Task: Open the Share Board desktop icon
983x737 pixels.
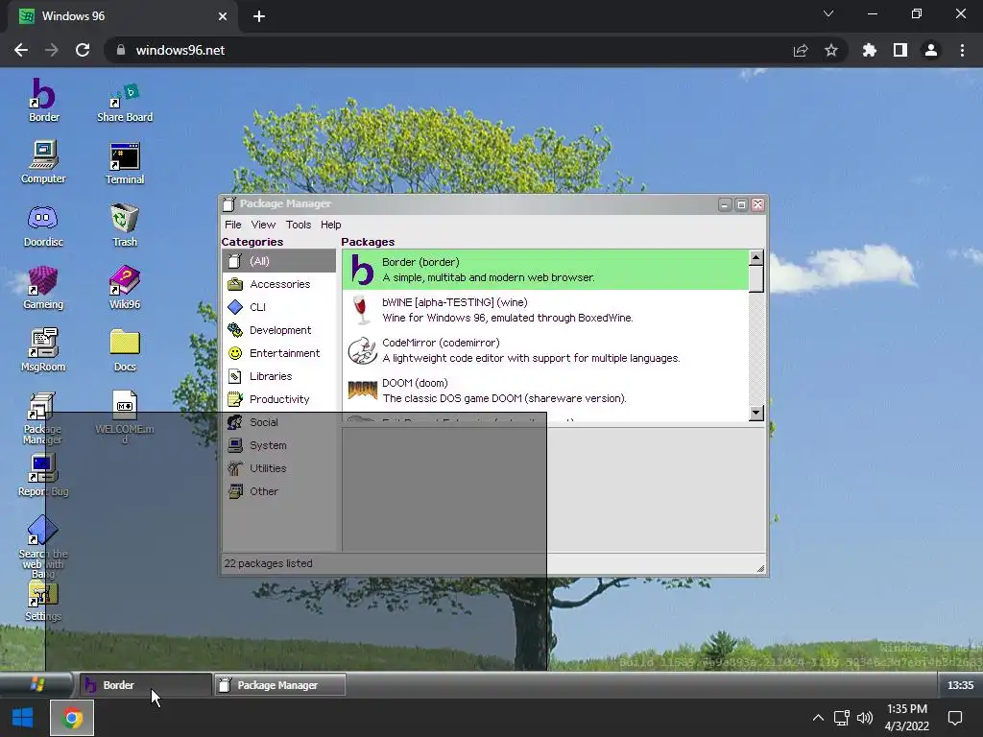Action: (x=124, y=102)
